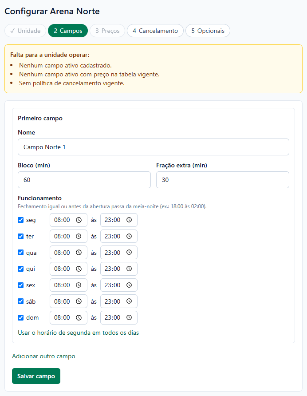Open clock picker for qua opening time
This screenshot has height=396, width=307.
tap(79, 253)
